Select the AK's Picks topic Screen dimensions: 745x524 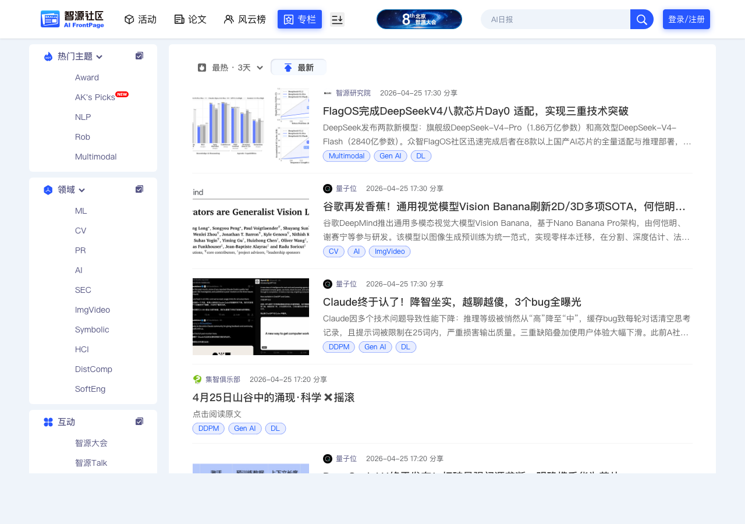coord(95,97)
